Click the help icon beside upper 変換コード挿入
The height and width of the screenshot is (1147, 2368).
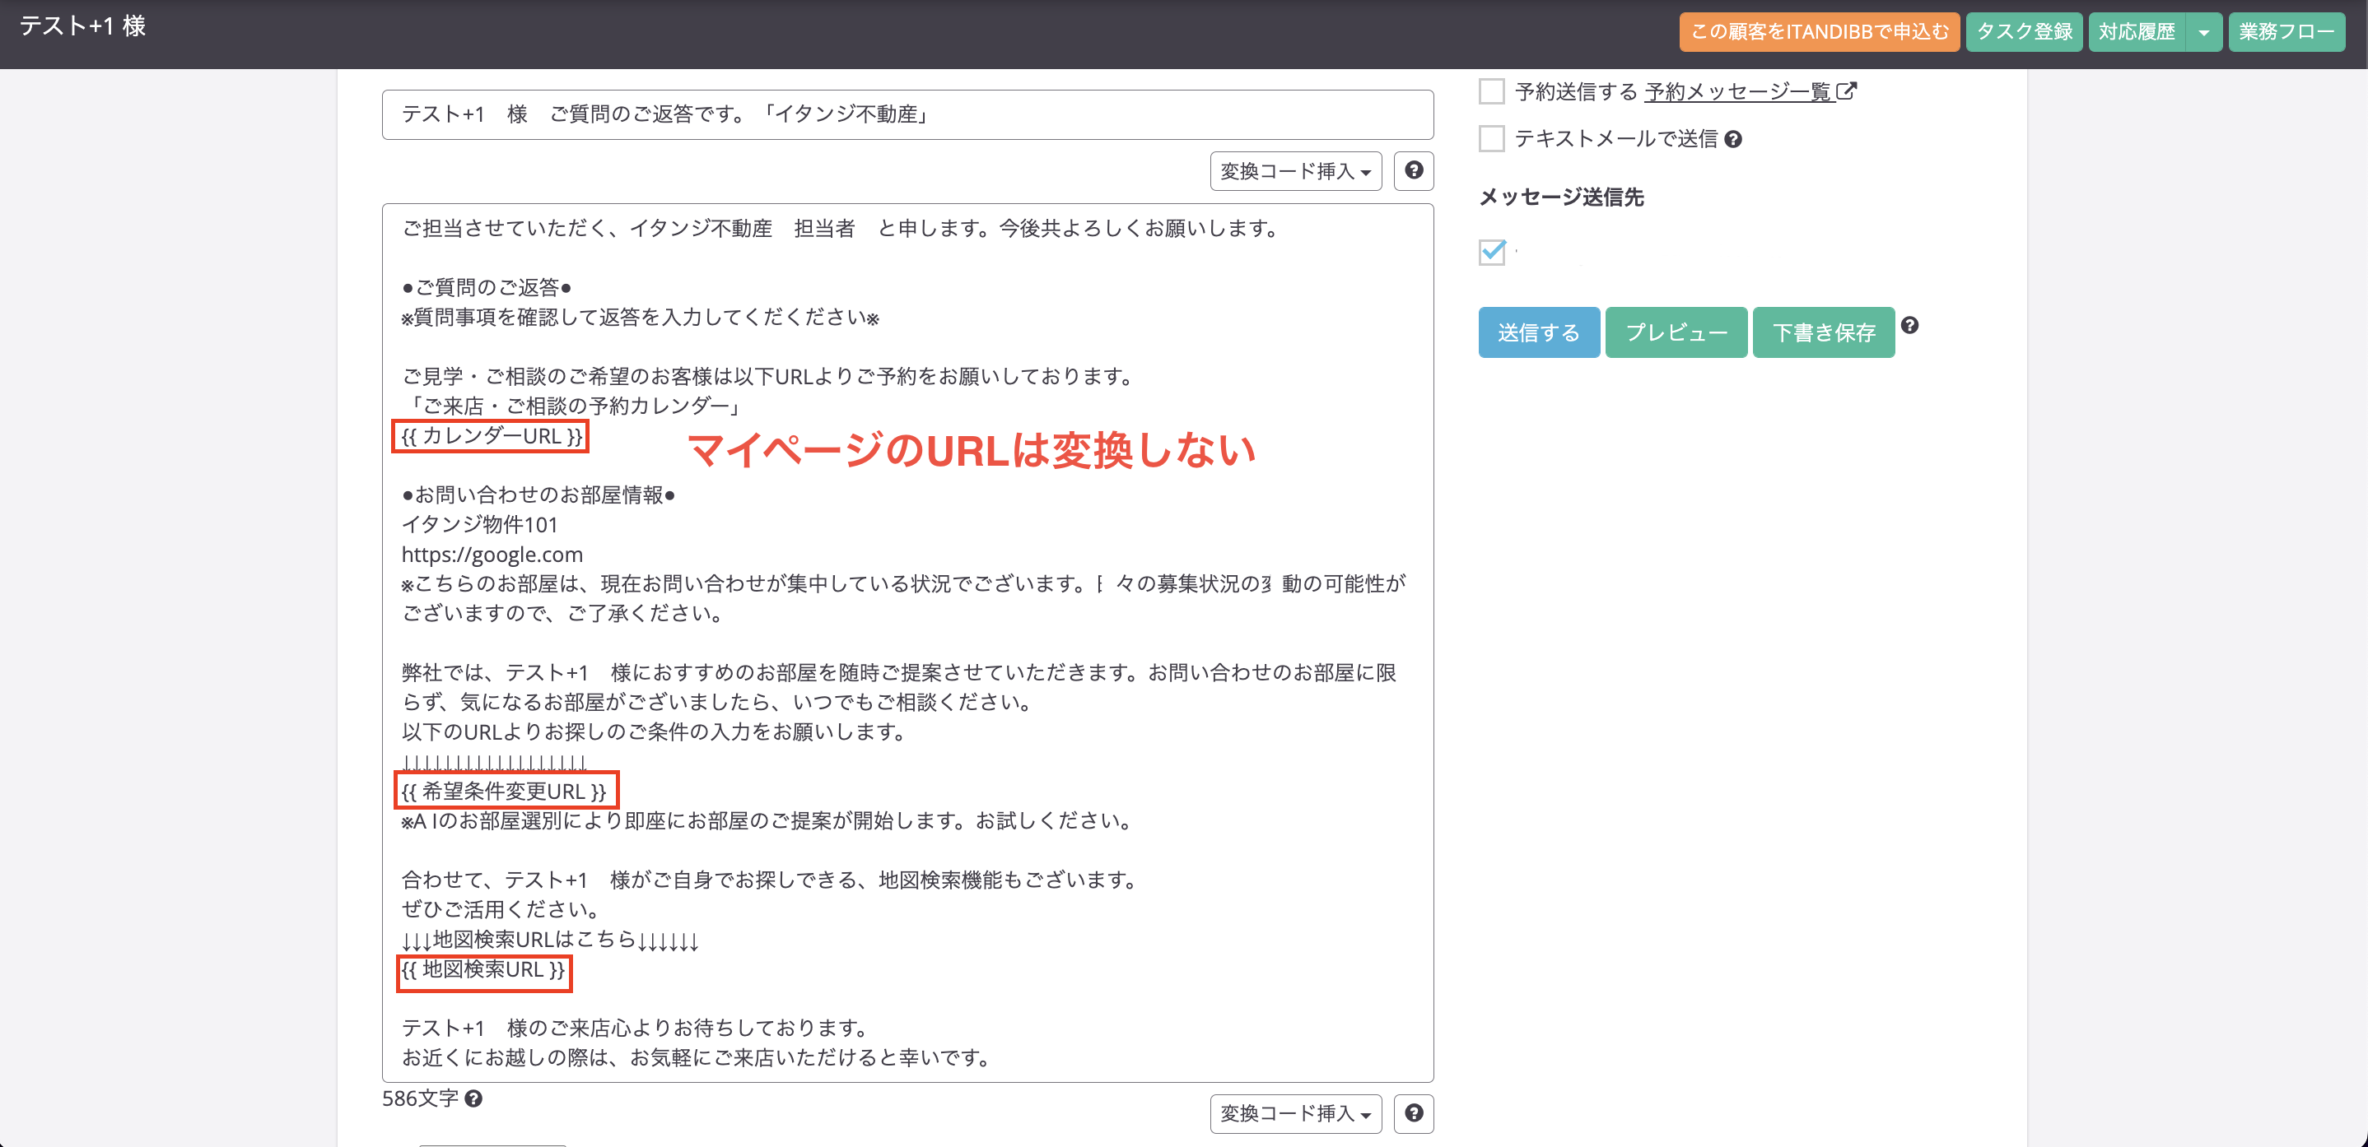[x=1413, y=171]
